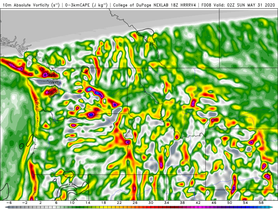The height and width of the screenshot is (209, 278).
Task: Click the "Valid: 02Z SUN MAY 31 2020" text
Action: pos(244,5)
